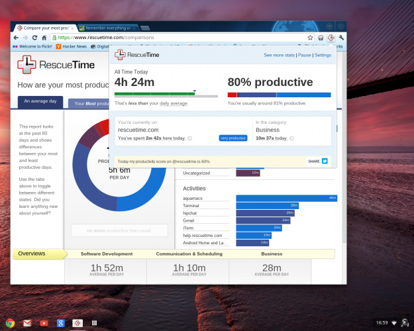Click the Pause link

click(305, 55)
